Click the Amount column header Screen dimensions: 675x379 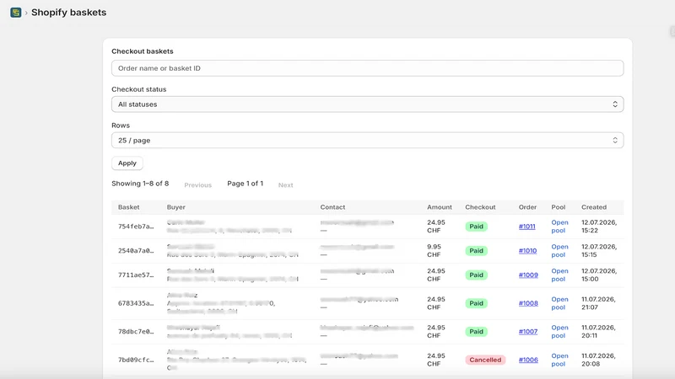440,207
